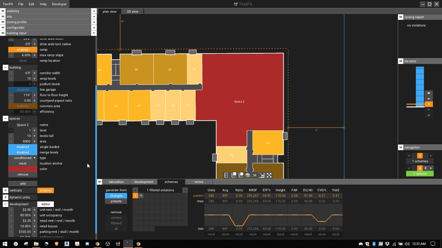Switch to the 3D view tab
This screenshot has width=442, height=248.
coord(132,12)
